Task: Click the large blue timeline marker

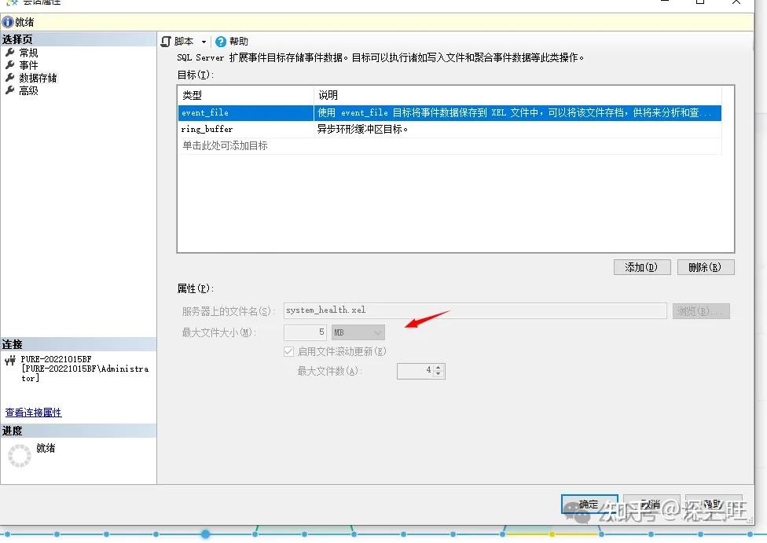Action: click(205, 534)
